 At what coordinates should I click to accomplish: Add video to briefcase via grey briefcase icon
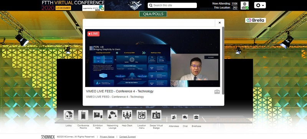pyautogui.click(x=217, y=92)
